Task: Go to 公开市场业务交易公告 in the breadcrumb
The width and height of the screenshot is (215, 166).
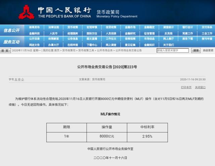Action: [129, 51]
